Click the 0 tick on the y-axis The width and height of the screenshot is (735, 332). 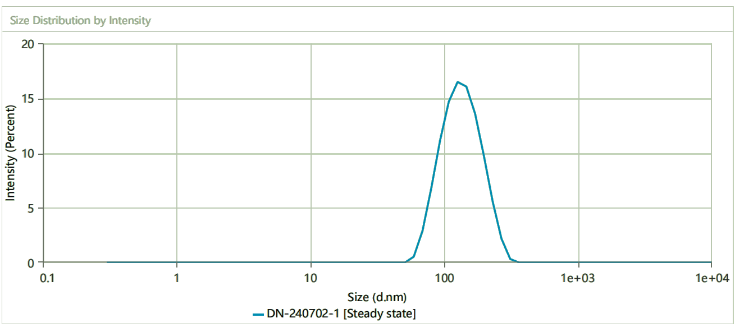tap(35, 262)
